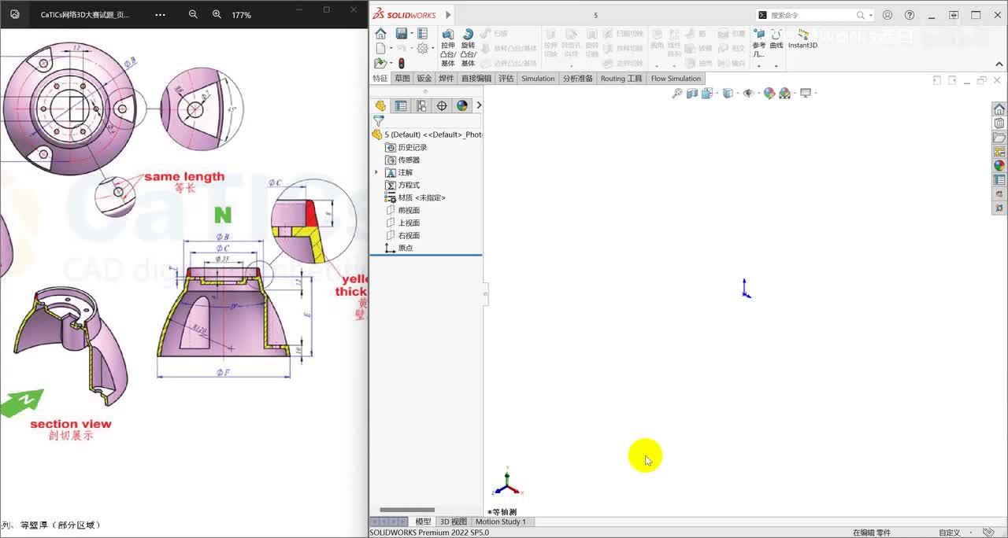Click the Section View heads-up icon
1008x538 pixels.
pos(692,93)
